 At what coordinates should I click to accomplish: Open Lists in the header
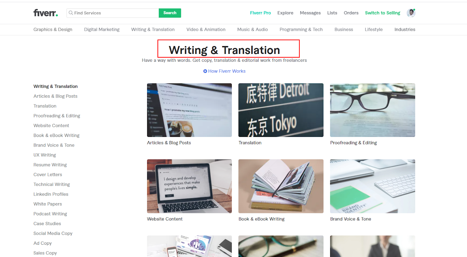point(332,13)
